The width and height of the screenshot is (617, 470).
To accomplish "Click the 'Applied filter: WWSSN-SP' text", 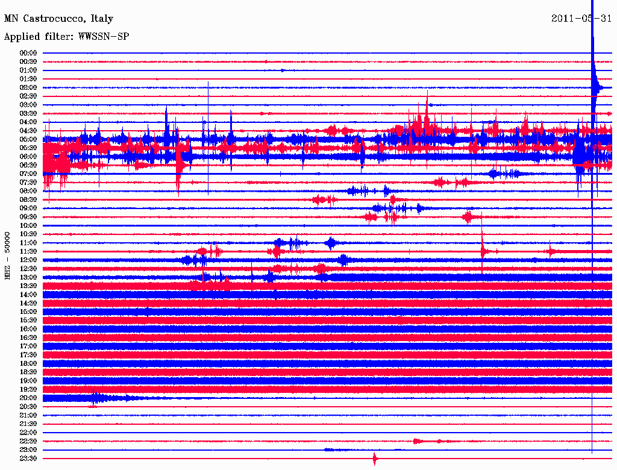I will [x=66, y=37].
